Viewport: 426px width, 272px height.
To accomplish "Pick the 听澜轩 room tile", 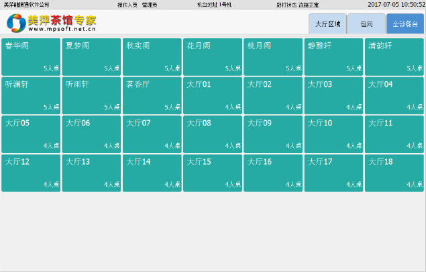I will 31,95.
